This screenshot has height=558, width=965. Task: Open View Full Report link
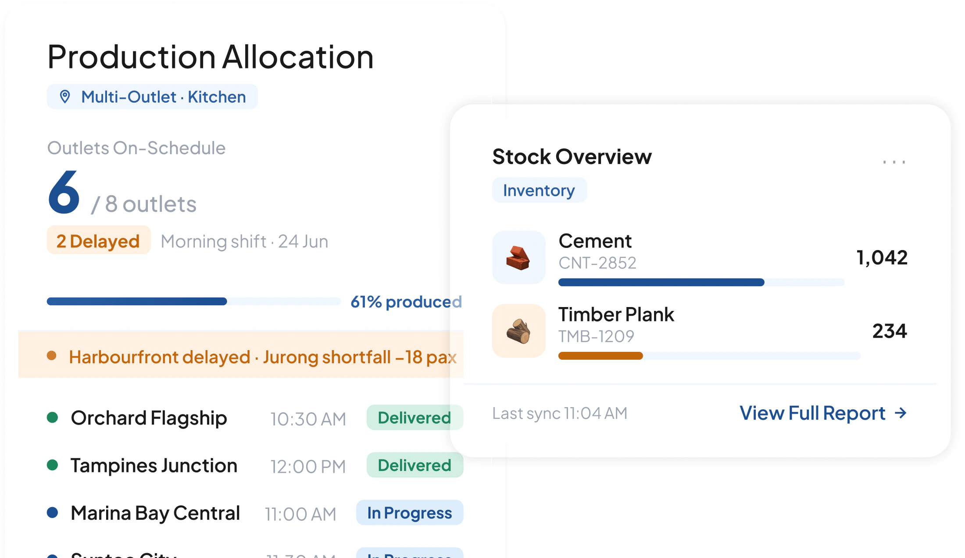[x=823, y=413]
